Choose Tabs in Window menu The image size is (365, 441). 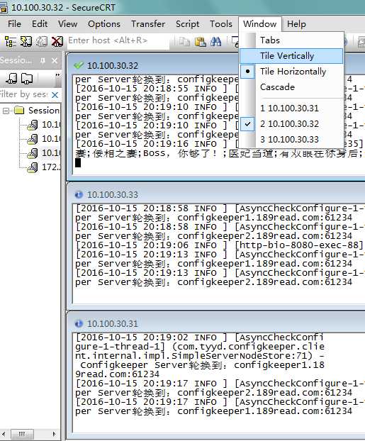tap(291, 40)
